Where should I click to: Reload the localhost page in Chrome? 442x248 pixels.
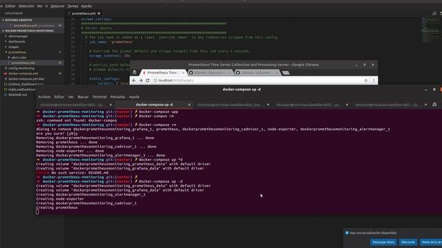click(147, 81)
